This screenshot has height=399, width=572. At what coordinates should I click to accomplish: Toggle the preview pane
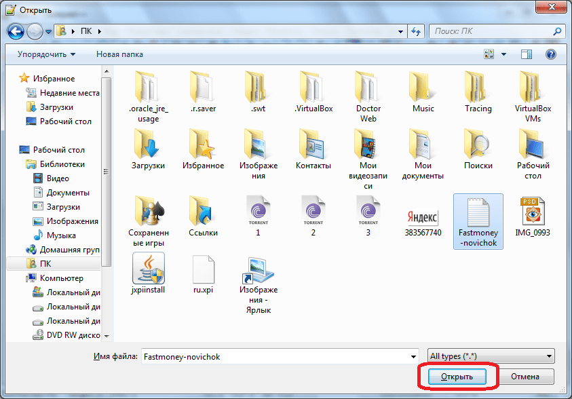pyautogui.click(x=526, y=54)
